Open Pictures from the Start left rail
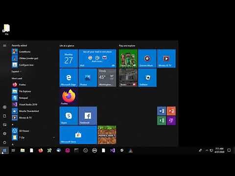This screenshot has width=235, height=176. click(x=4, y=125)
